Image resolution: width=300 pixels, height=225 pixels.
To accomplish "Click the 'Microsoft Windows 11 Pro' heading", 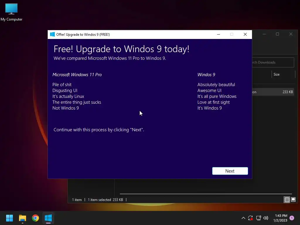I will pos(77,75).
